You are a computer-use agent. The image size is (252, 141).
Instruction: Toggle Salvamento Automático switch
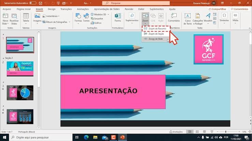click(x=33, y=3)
